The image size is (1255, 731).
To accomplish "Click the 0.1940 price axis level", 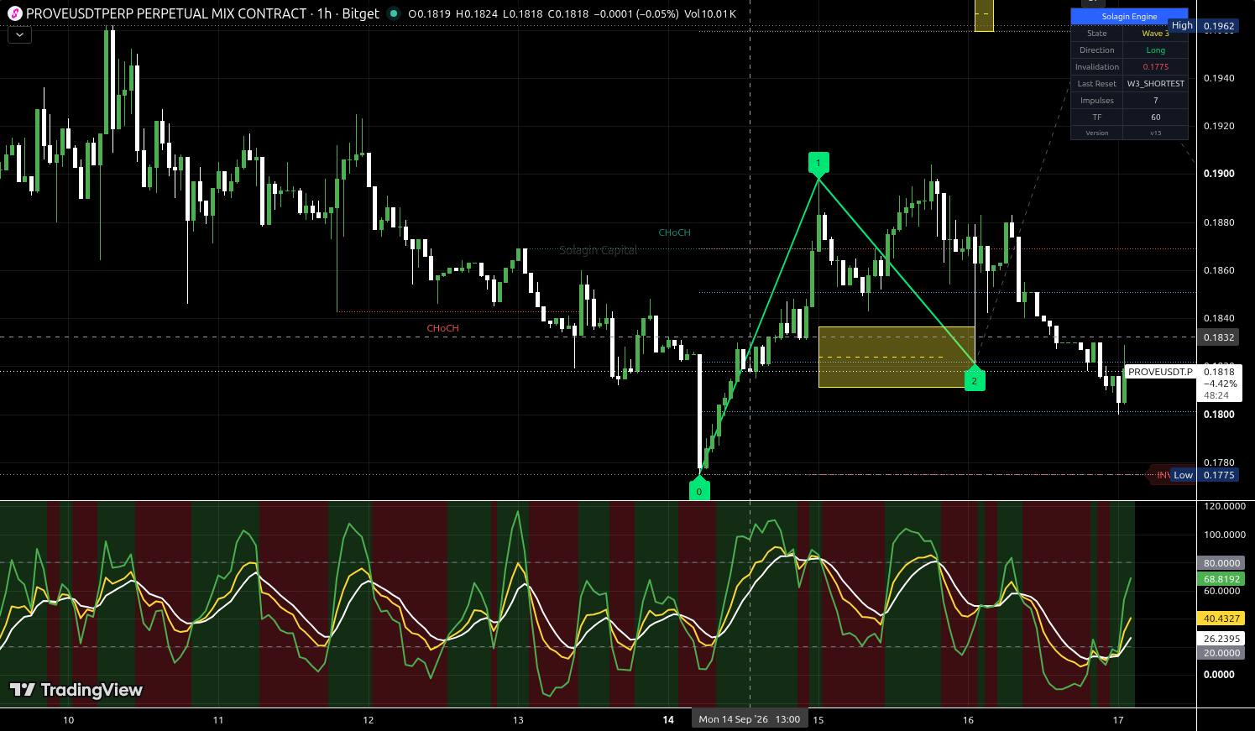I will (x=1219, y=78).
